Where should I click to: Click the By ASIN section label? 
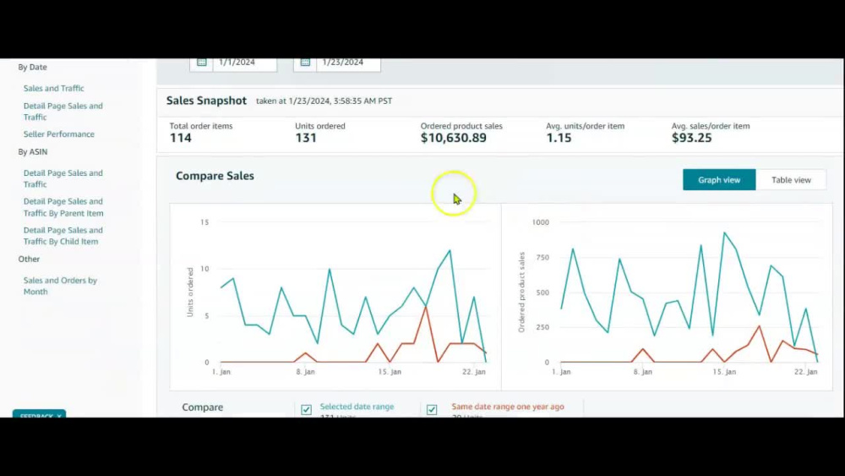(x=33, y=152)
